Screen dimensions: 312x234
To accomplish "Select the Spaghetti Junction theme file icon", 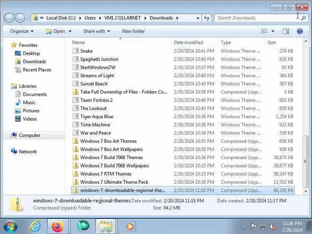I will click(75, 59).
